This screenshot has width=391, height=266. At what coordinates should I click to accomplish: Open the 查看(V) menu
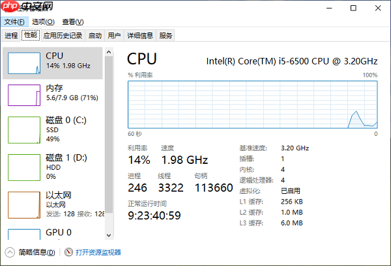73,22
